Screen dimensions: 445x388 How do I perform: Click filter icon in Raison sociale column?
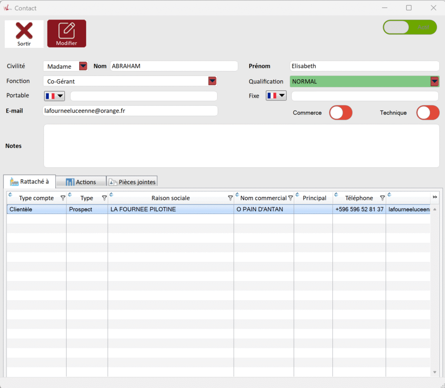pyautogui.click(x=230, y=198)
